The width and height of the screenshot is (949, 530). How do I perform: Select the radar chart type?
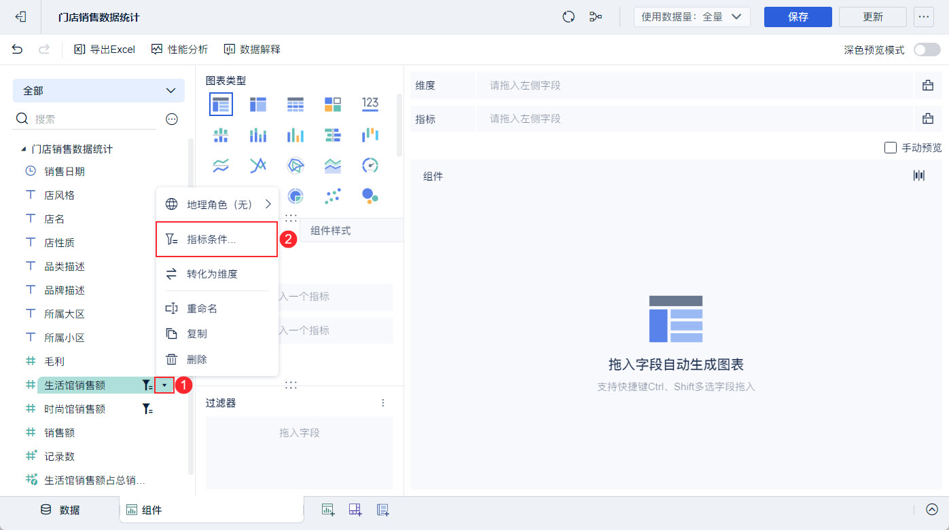click(x=296, y=166)
